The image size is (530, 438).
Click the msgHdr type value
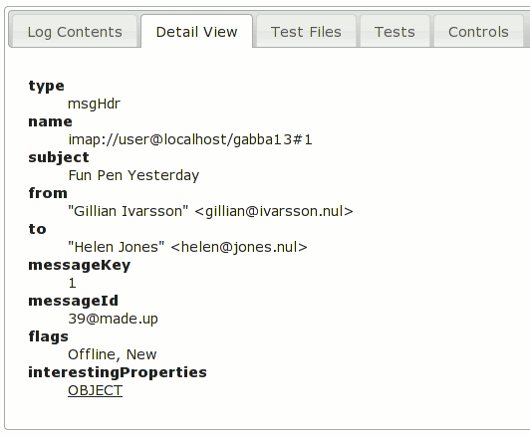94,104
